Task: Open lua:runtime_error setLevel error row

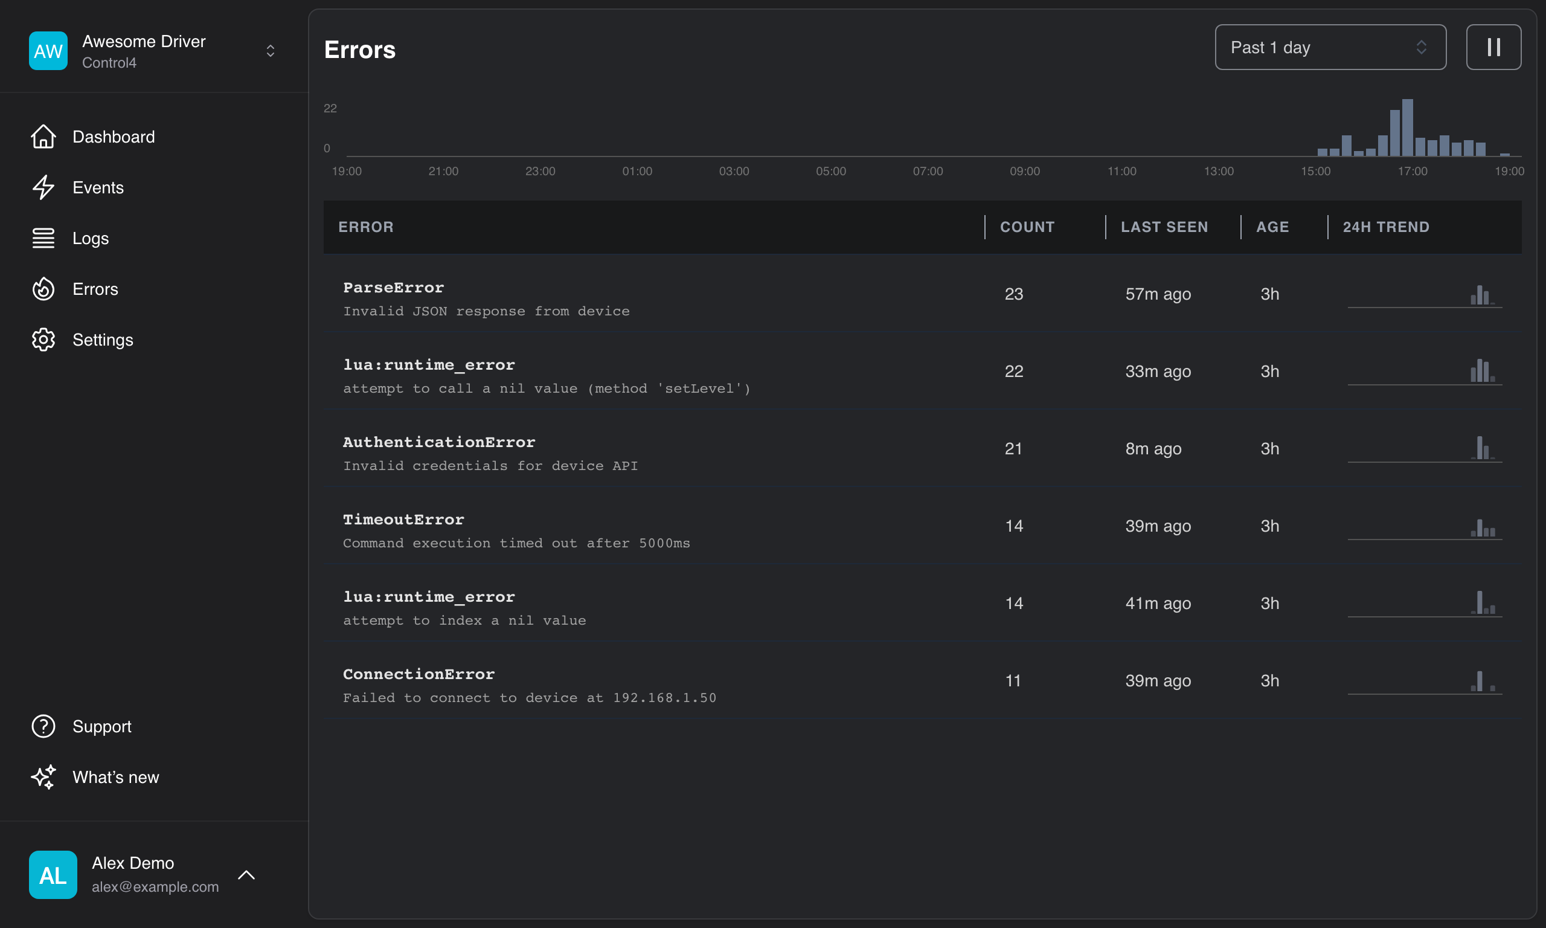Action: click(x=922, y=371)
